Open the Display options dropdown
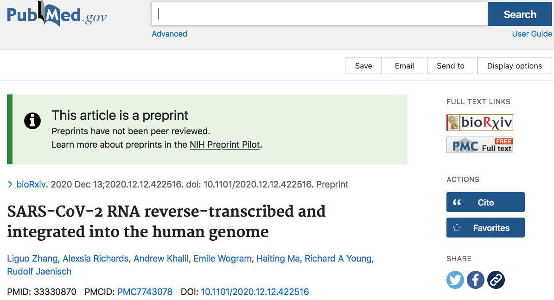 pos(514,66)
